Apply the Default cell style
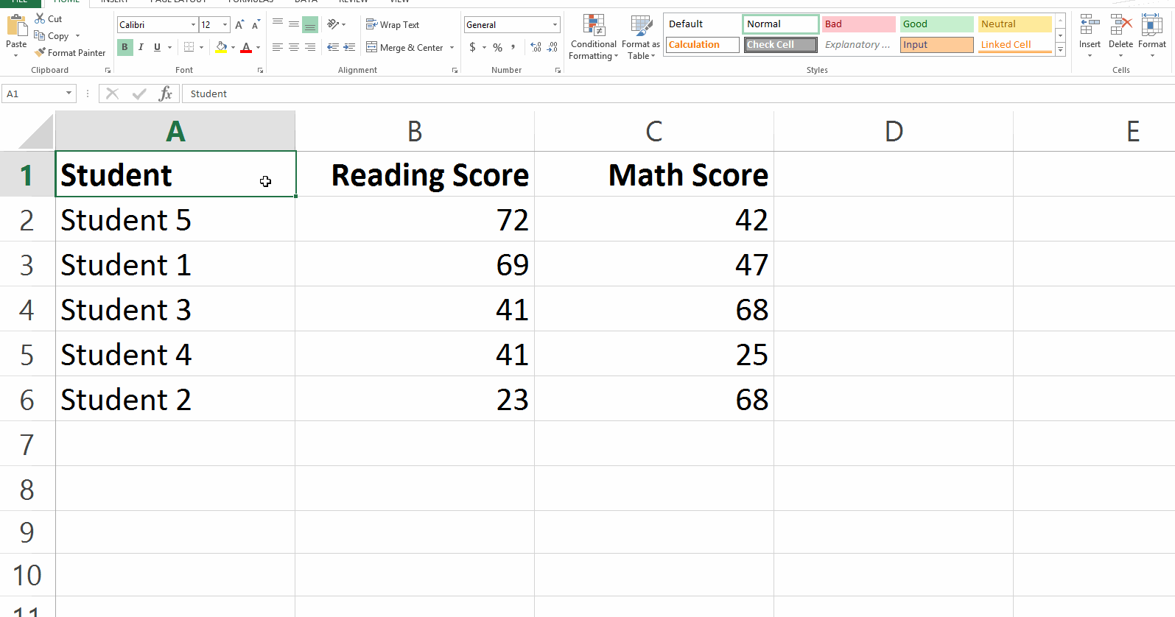1175x617 pixels. pos(703,24)
